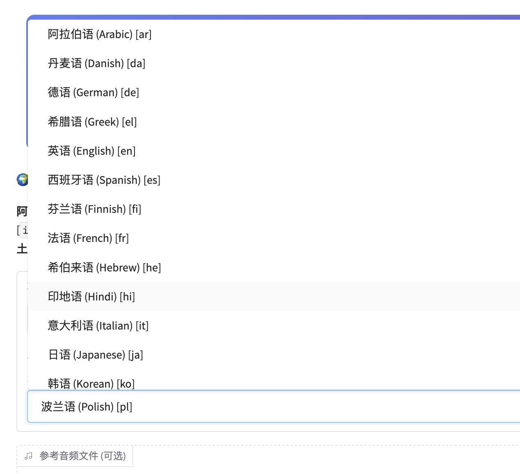Choose the Danish [da] option
The height and width of the screenshot is (474, 520).
tap(97, 63)
